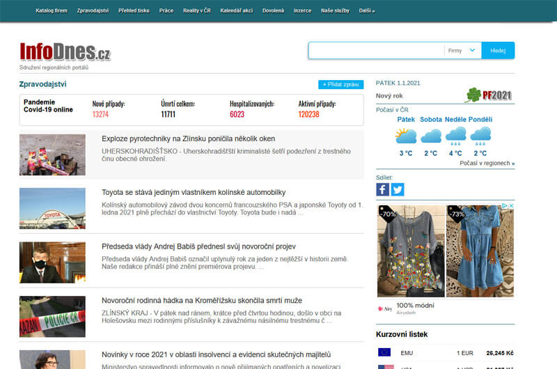557x369 pixels.
Task: Open Počasí v regionech link
Action: (487, 163)
